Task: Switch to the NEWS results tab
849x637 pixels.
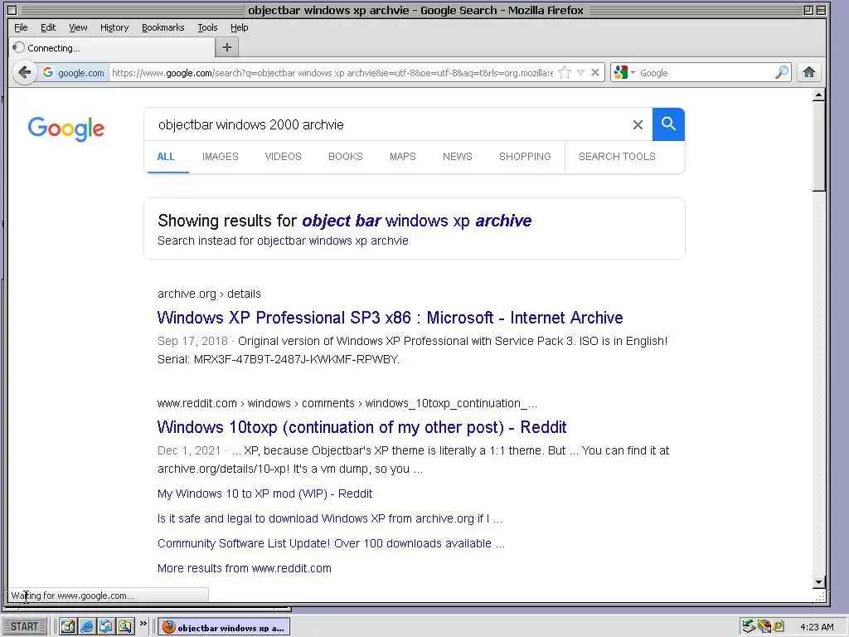Action: [458, 157]
